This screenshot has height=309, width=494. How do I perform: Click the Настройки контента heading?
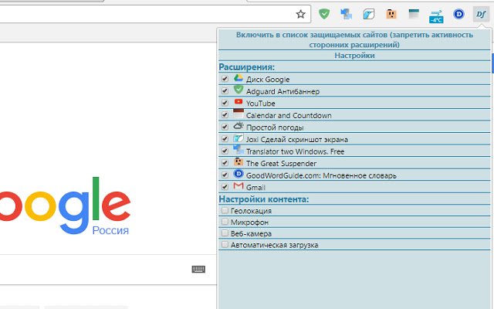click(x=264, y=199)
